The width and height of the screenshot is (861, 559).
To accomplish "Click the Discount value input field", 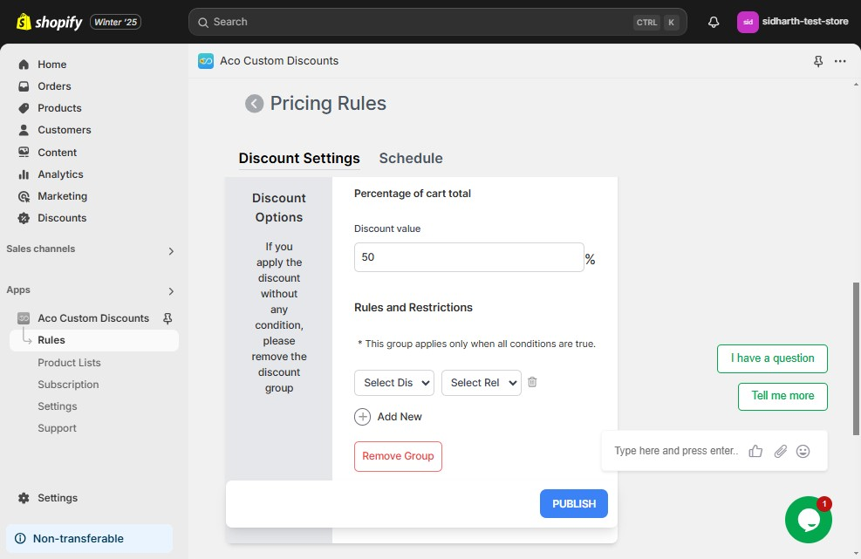I will tap(469, 257).
